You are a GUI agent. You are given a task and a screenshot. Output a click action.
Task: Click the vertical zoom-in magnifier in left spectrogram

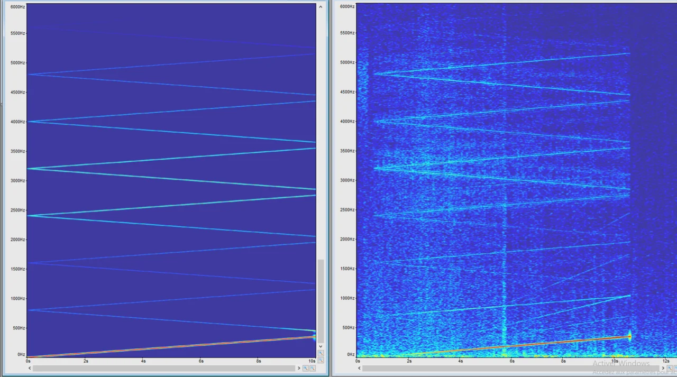tap(321, 353)
